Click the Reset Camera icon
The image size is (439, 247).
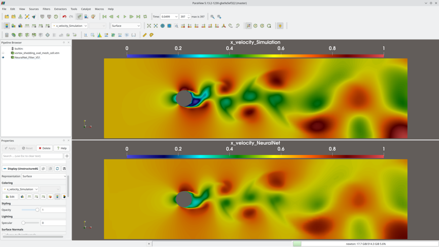pos(149,26)
